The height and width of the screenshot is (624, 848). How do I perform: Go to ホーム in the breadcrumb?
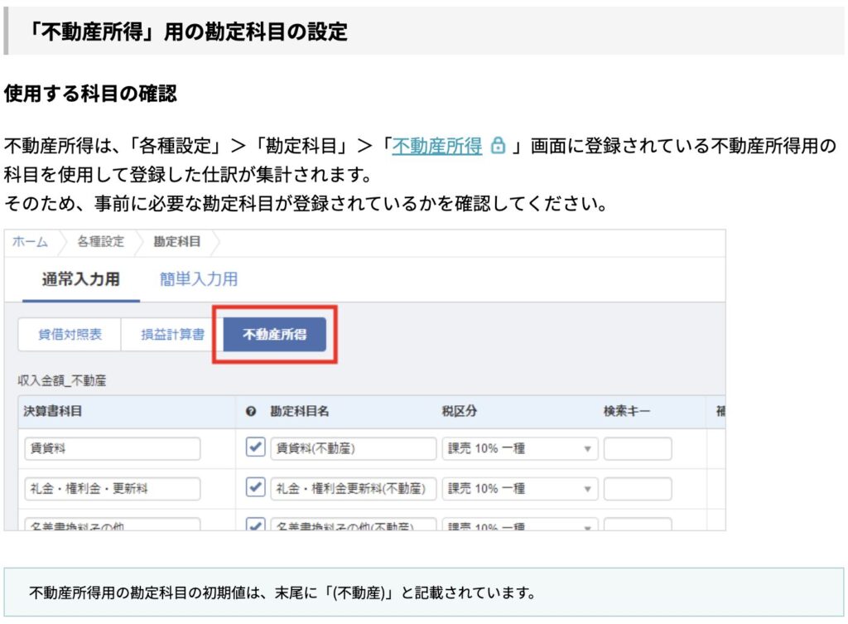click(30, 242)
